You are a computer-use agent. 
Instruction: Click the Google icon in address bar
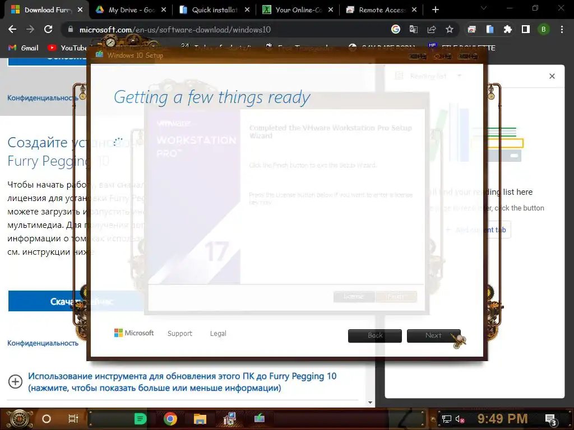pyautogui.click(x=395, y=29)
